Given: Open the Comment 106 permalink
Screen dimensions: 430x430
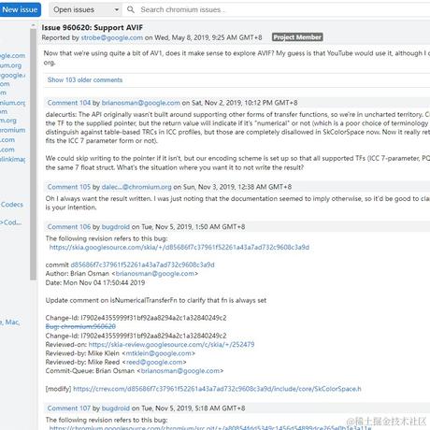Looking at the screenshot, I should 69,226.
